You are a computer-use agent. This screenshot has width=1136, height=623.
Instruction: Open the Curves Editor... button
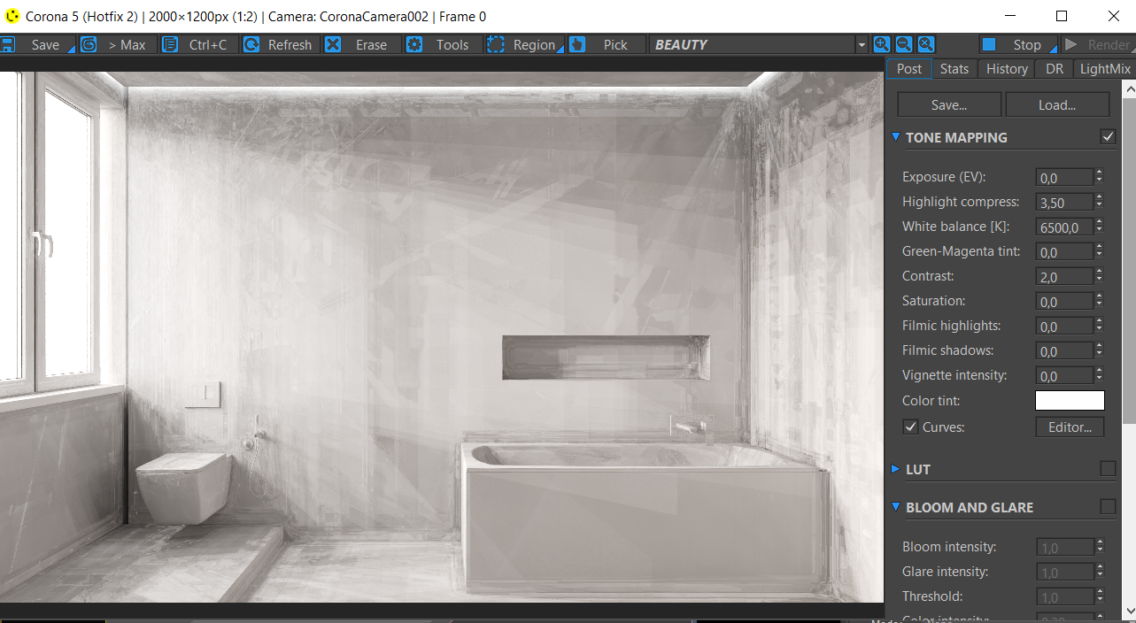tap(1070, 427)
